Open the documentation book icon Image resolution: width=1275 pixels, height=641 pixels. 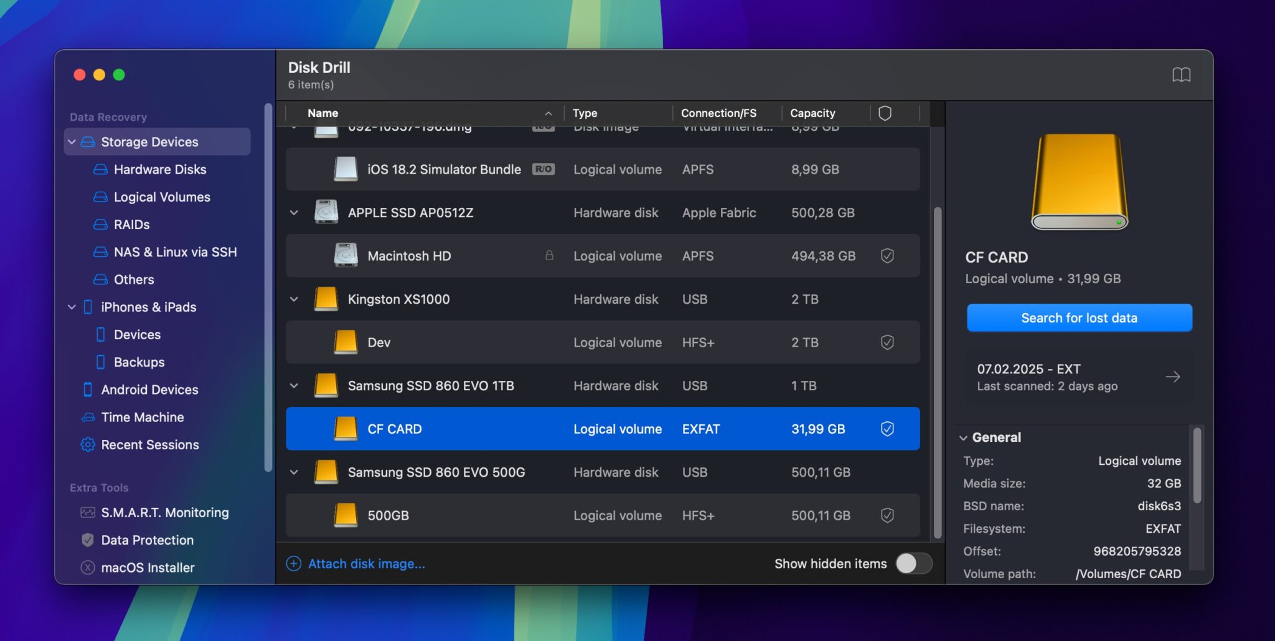1181,75
